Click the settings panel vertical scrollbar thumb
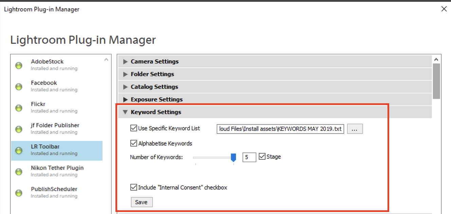Screen dimensions: 451x214 [x=436, y=81]
